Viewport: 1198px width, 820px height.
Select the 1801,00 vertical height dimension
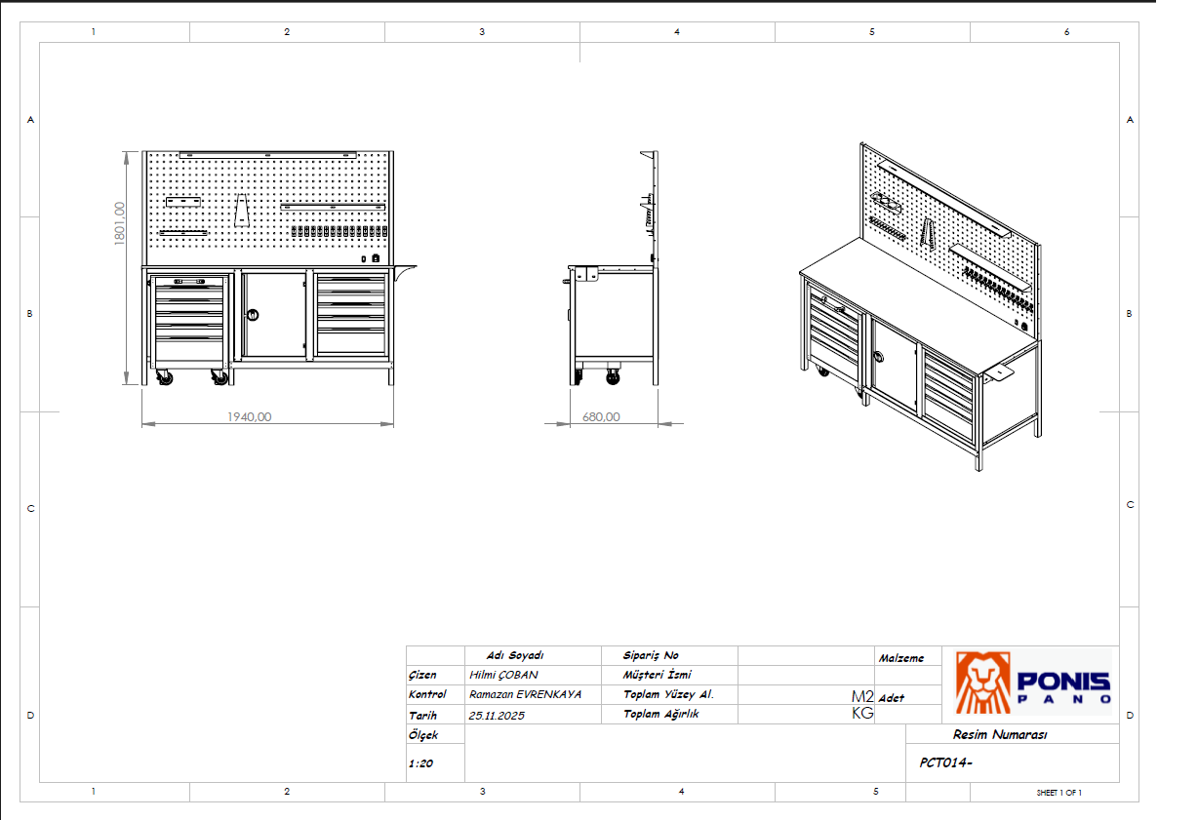(120, 224)
